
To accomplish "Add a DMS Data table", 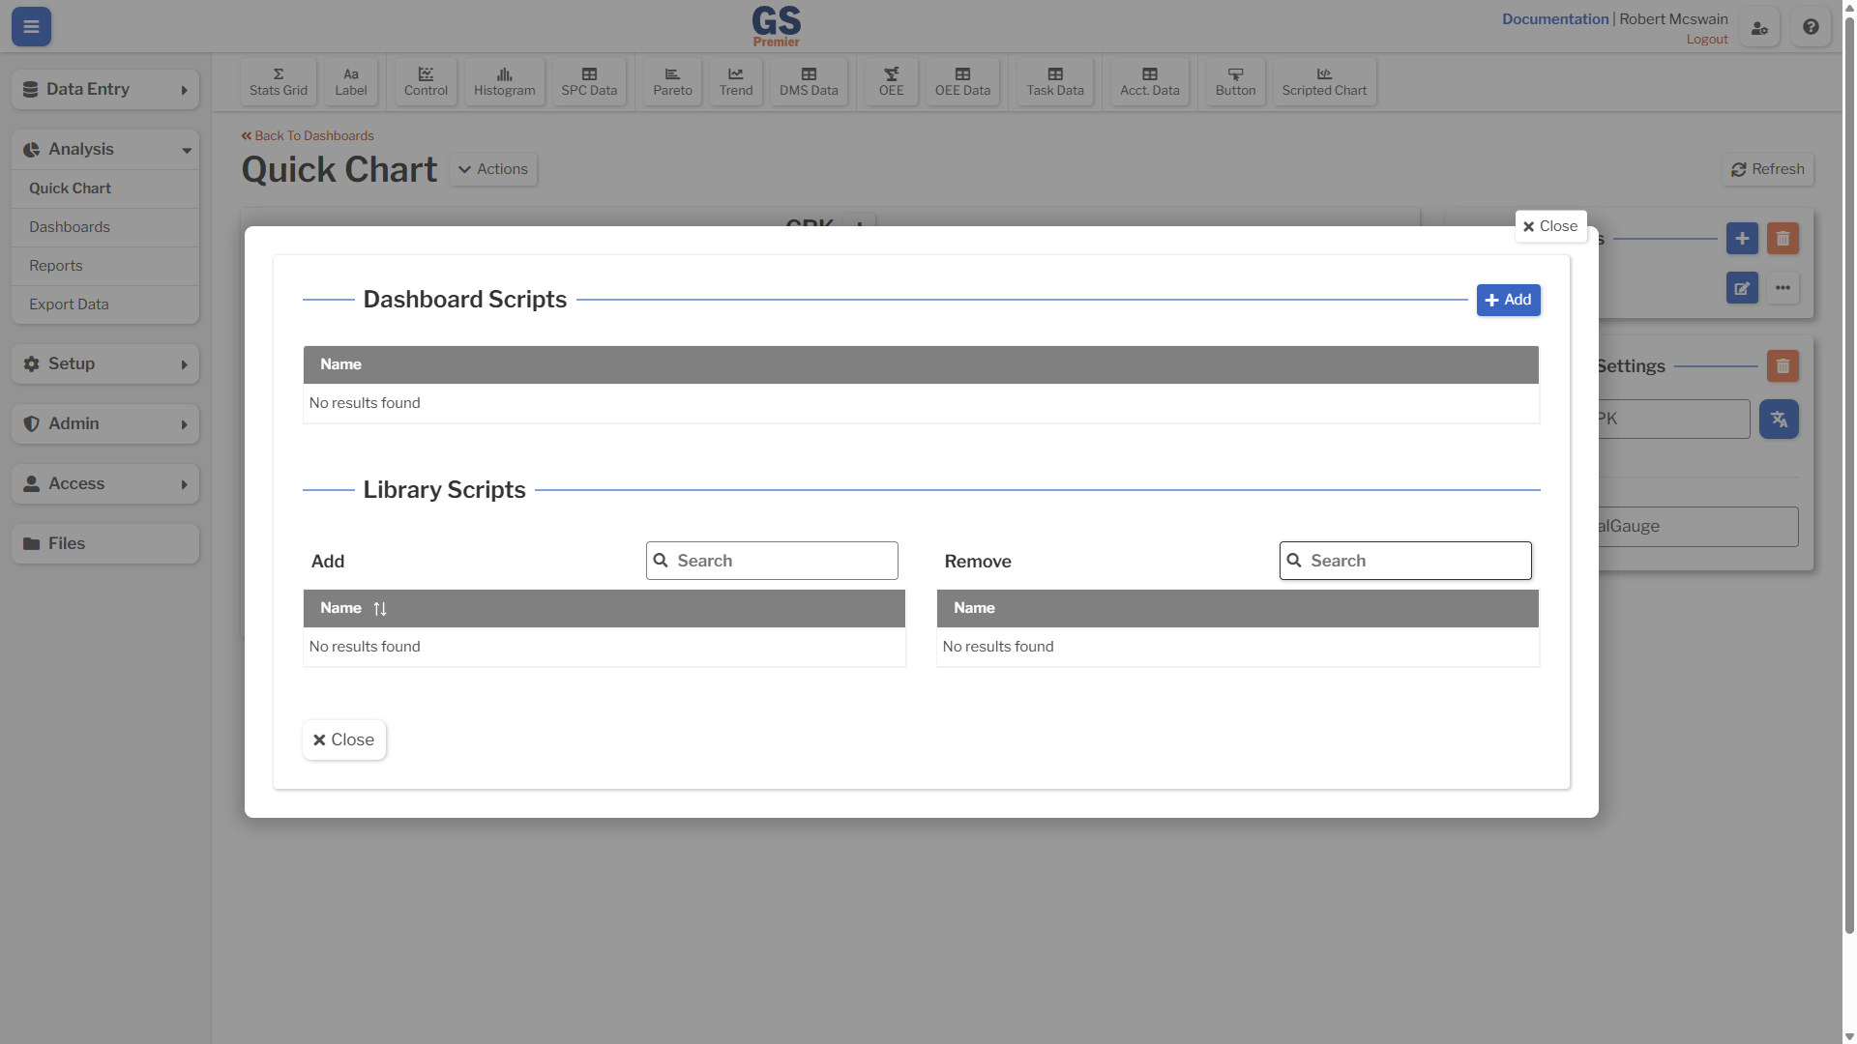I will [809, 81].
